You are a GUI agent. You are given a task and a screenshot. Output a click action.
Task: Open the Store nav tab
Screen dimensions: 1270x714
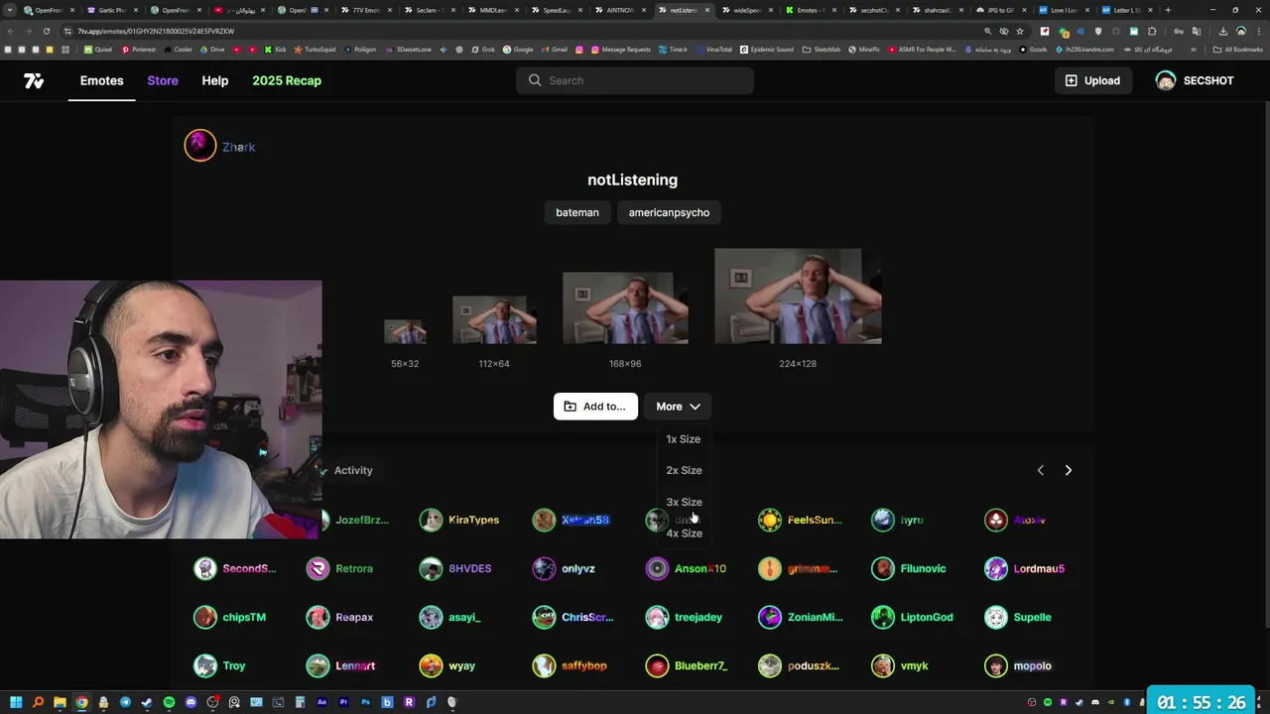point(163,80)
